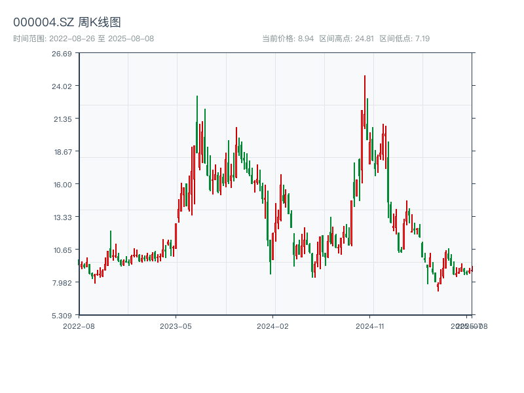Click the y-axis label 16.00

(62, 185)
